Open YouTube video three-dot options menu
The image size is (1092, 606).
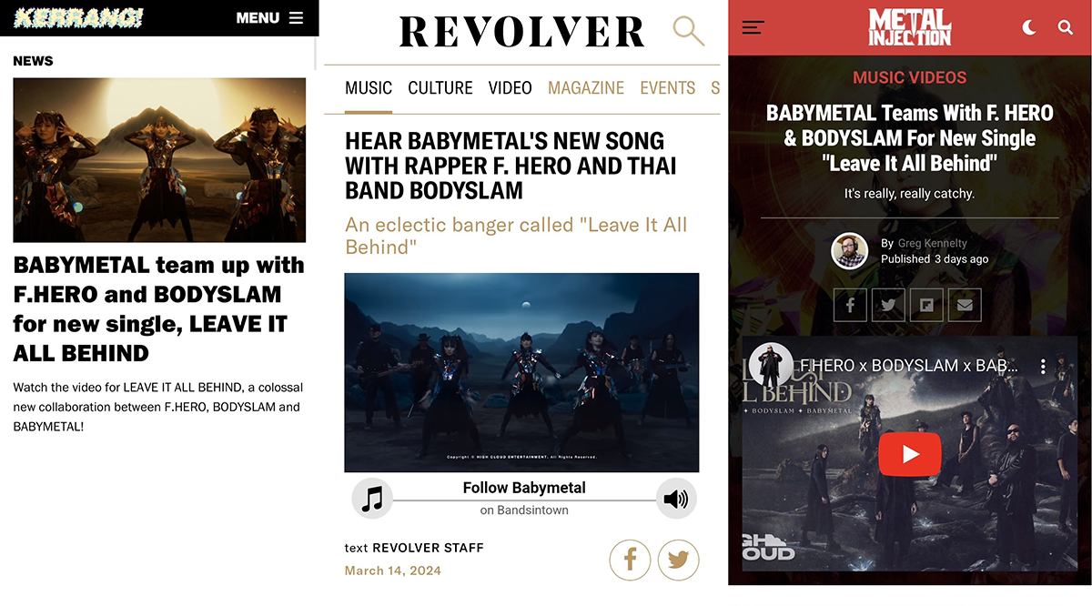pyautogui.click(x=1044, y=366)
